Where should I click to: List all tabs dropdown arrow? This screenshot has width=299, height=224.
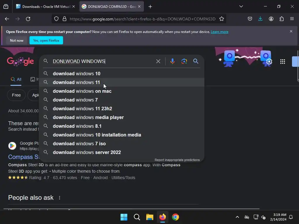pyautogui.click(x=241, y=6)
